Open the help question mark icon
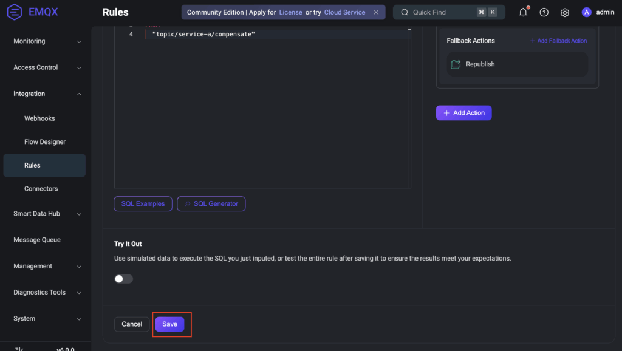 [x=544, y=12]
